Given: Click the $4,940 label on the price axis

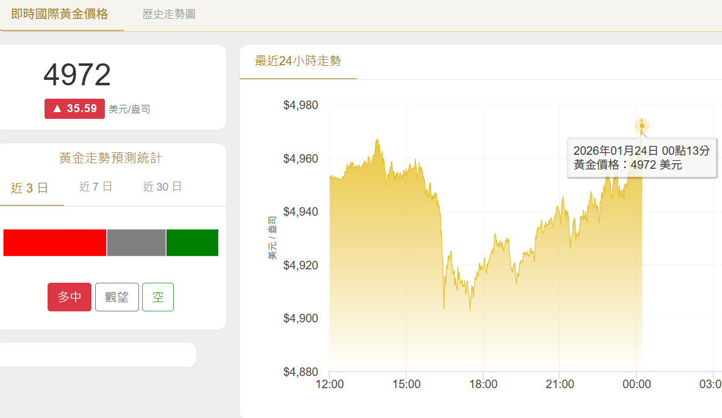Looking at the screenshot, I should tap(301, 212).
